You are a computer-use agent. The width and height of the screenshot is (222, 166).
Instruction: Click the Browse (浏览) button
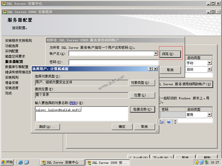pyautogui.click(x=170, y=54)
